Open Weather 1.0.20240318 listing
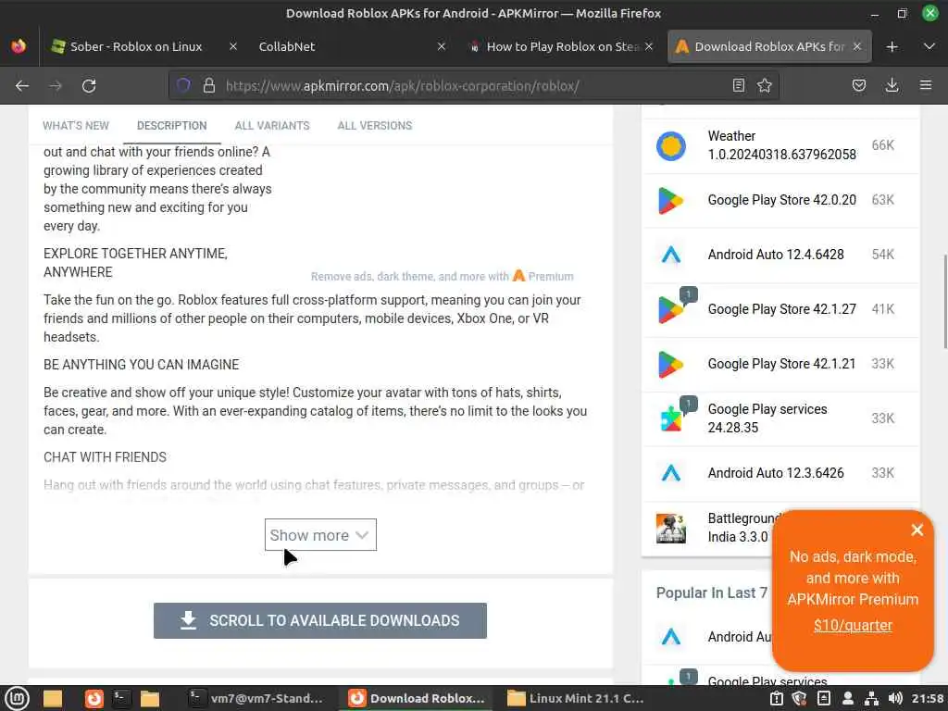 (781, 145)
